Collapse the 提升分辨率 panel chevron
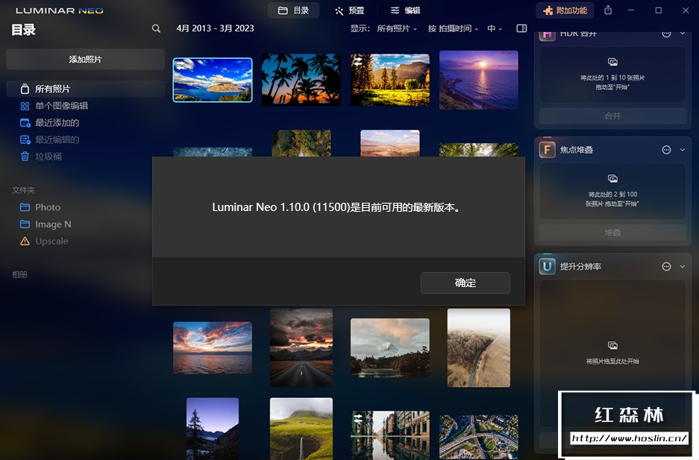699x460 pixels. point(683,266)
